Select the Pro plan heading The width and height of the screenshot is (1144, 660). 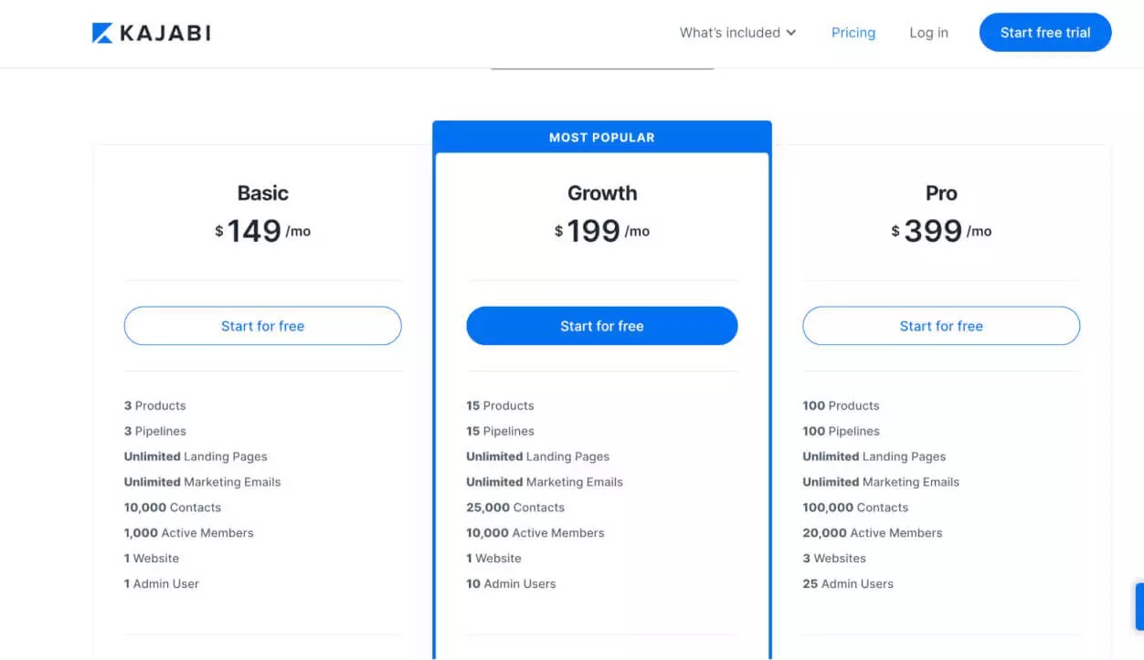point(940,193)
